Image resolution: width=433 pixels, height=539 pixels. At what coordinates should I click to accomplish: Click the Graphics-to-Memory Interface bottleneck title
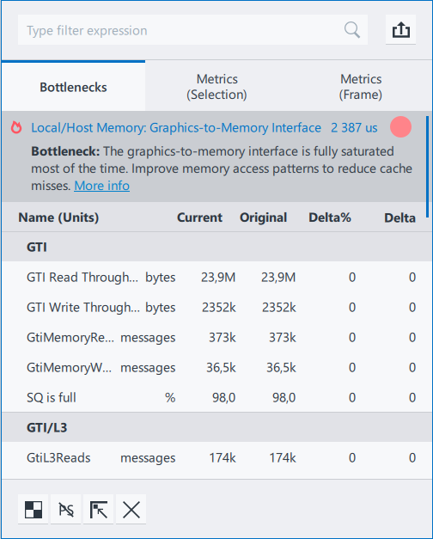[176, 127]
